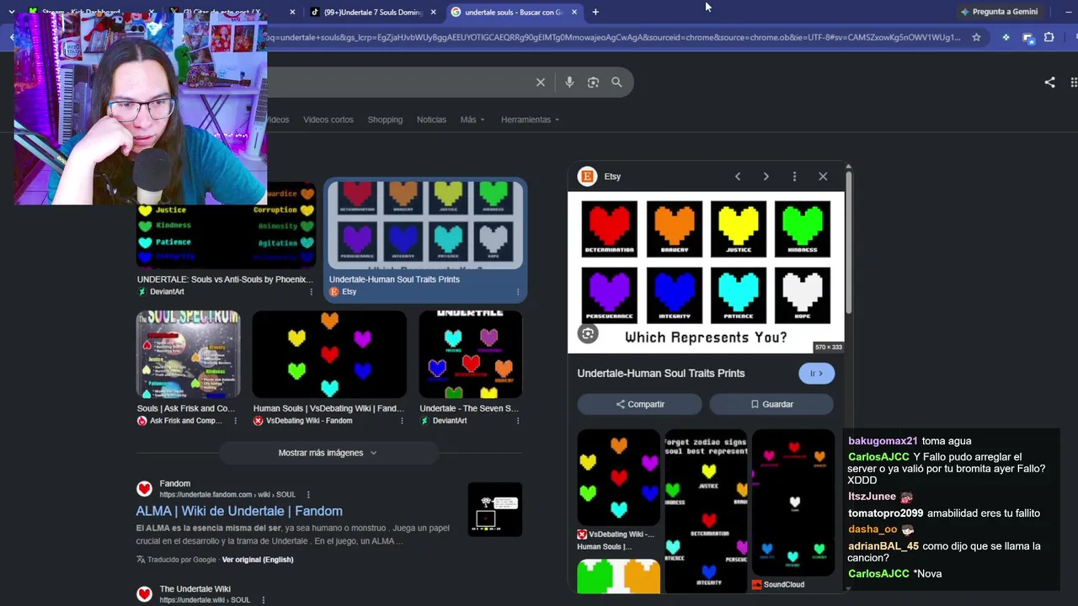Click the Fandom heart favicon beside ALMA result
Viewport: 1078px width, 606px height.
(145, 489)
